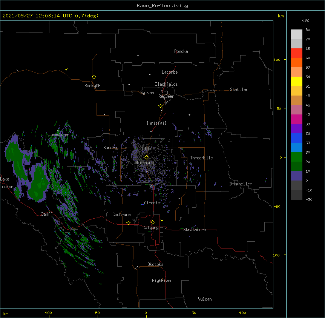Click the -100 tick on the bottom axis
325x318 pixels.
click(47, 313)
